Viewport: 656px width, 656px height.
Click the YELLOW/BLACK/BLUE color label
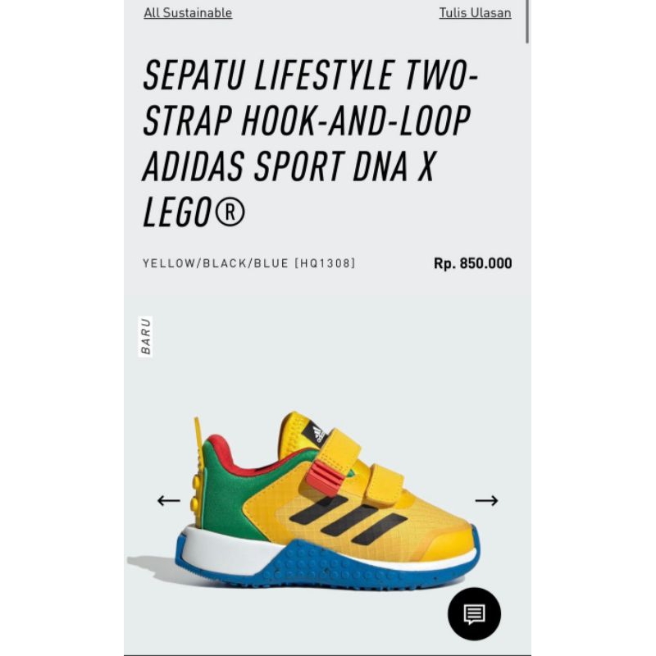(216, 263)
